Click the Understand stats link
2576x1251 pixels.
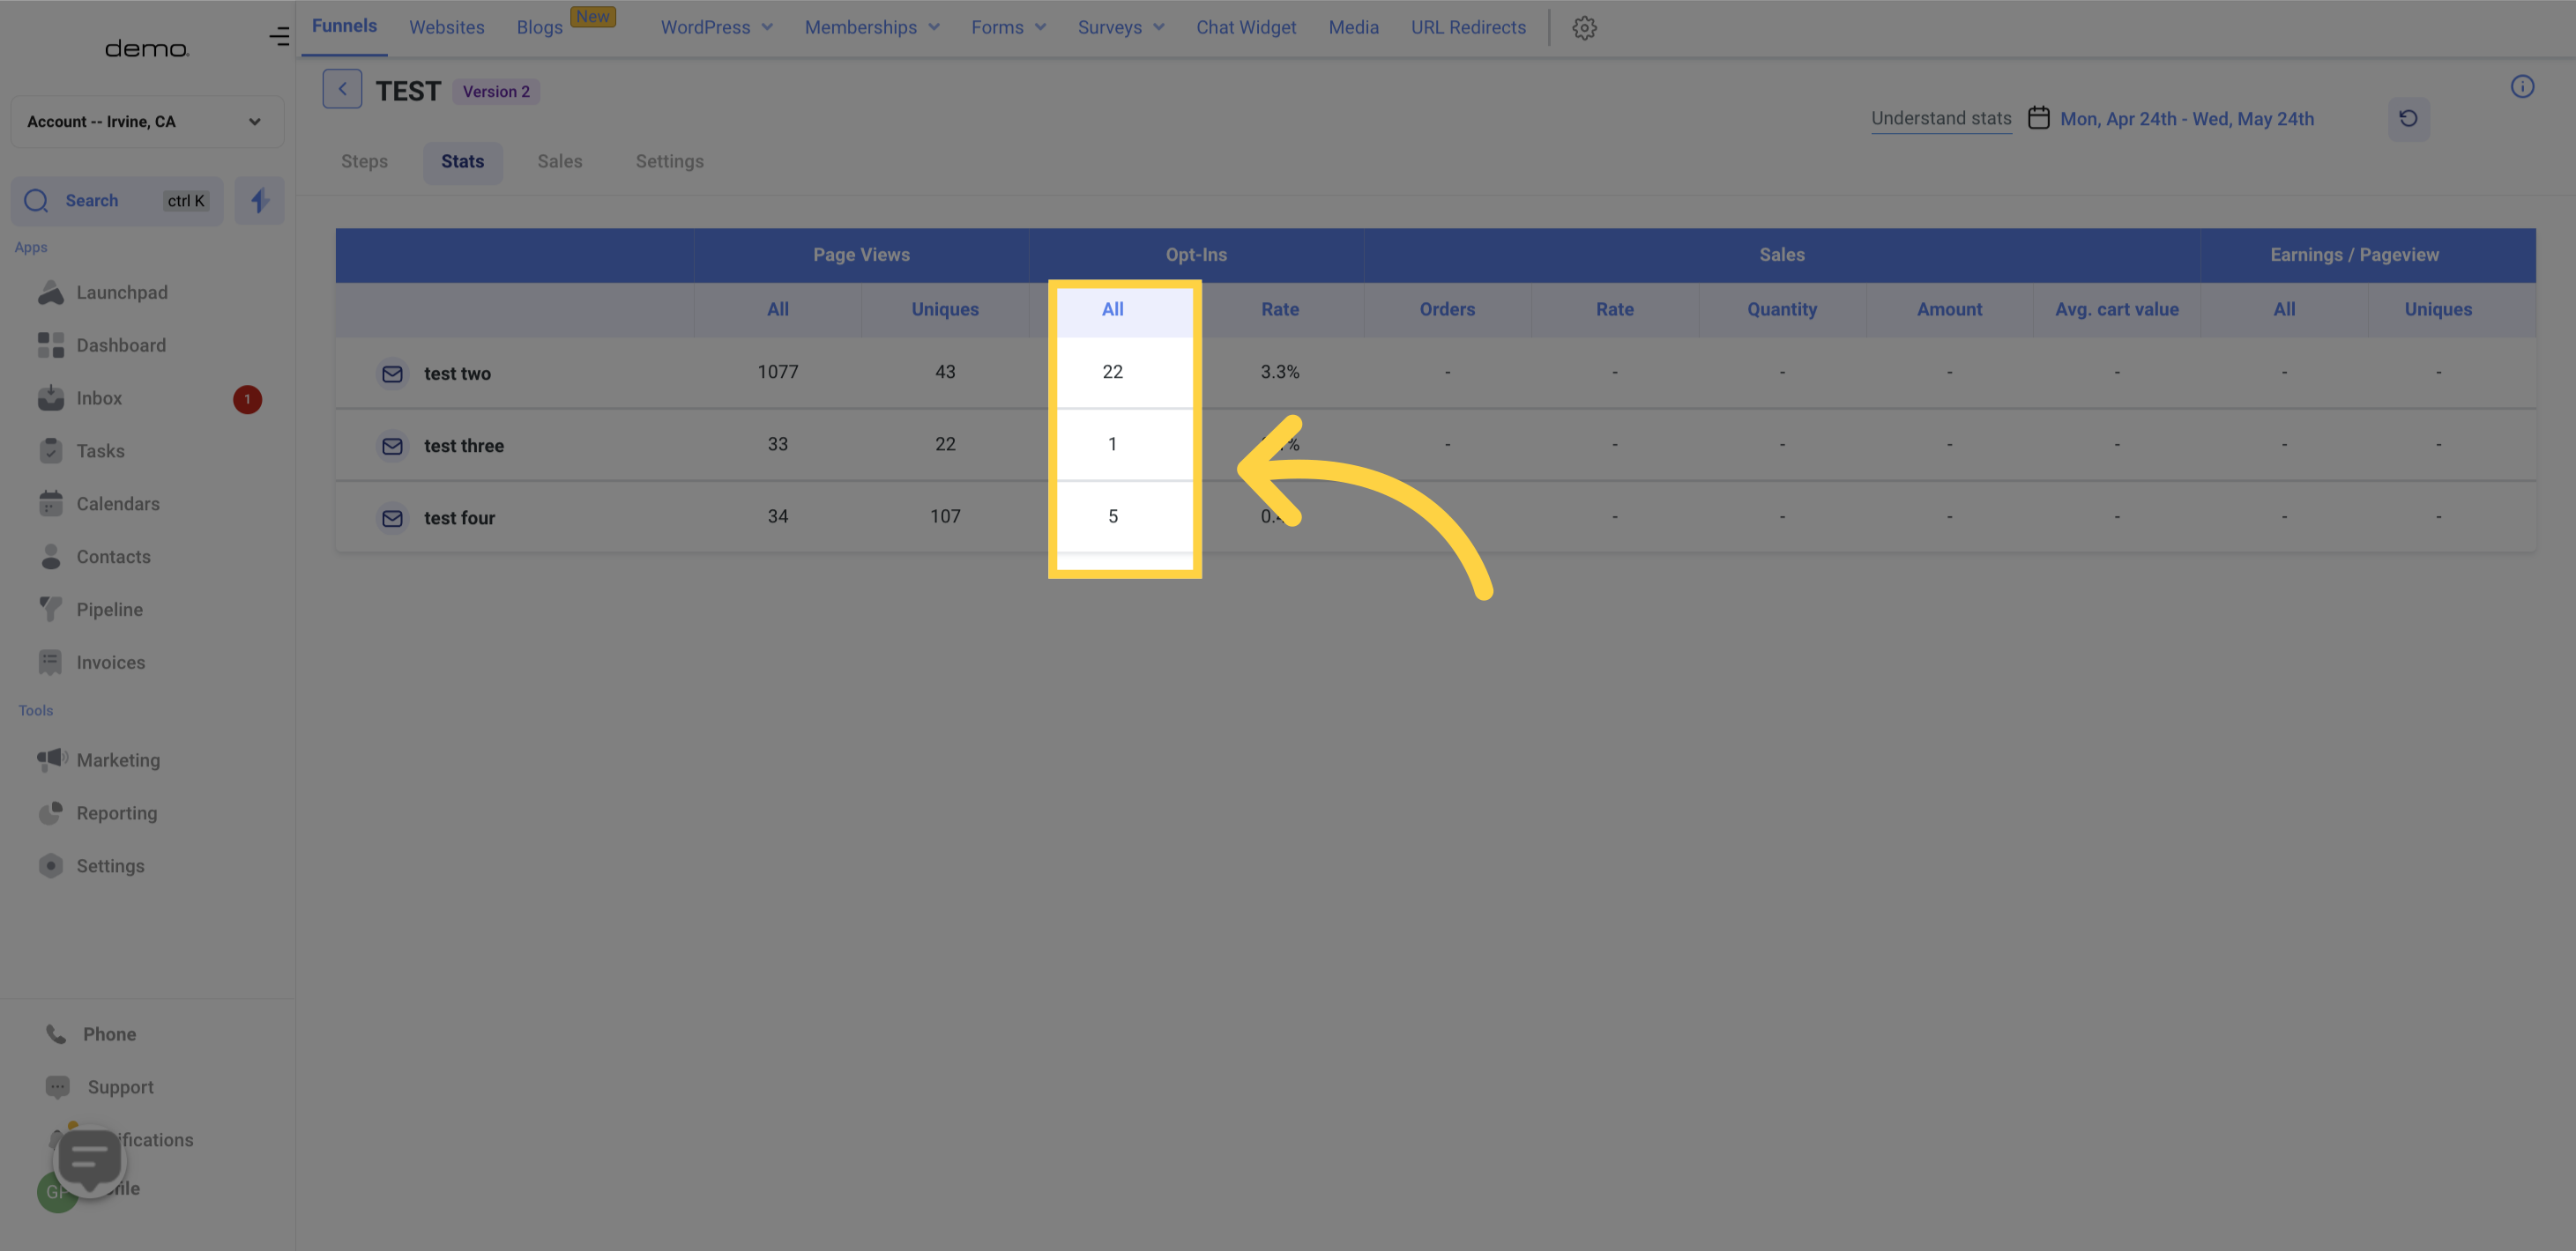click(x=1940, y=118)
